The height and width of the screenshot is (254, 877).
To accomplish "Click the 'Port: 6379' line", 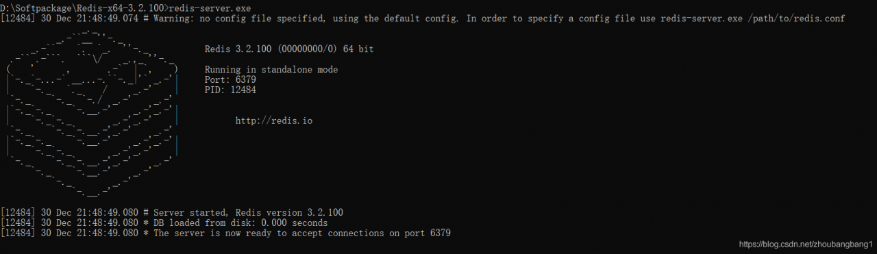I will point(230,80).
